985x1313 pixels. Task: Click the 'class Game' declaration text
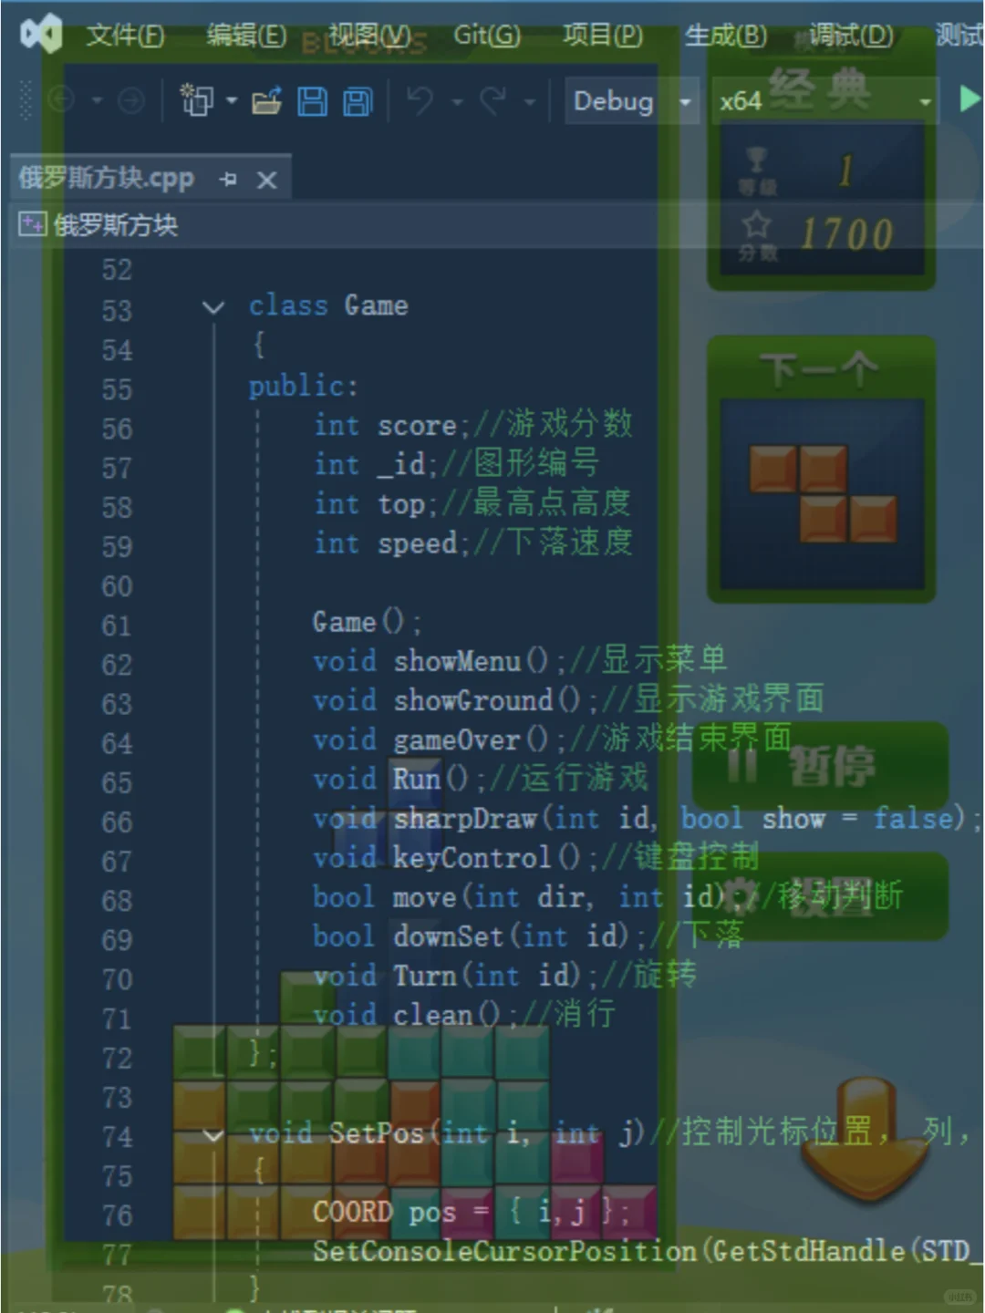pyautogui.click(x=328, y=305)
